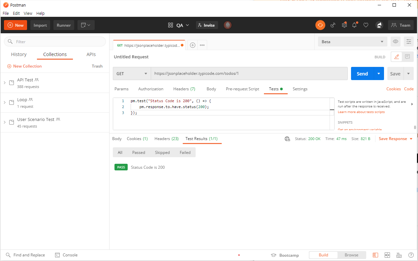The image size is (418, 261).
Task: Expand the User Scenario Test collection
Action: (5, 122)
